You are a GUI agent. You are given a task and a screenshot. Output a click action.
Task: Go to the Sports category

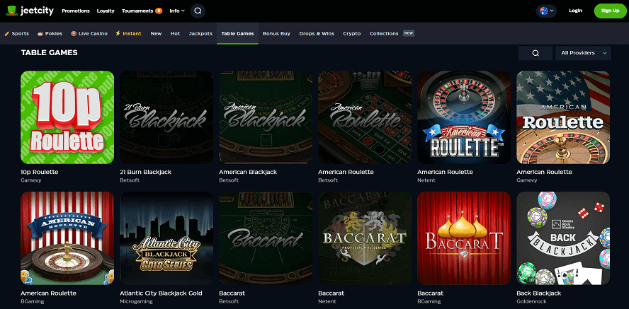17,34
